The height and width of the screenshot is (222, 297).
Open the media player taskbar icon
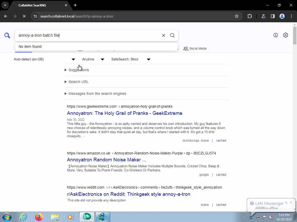(70, 217)
